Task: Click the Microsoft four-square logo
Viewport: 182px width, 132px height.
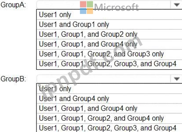Action: (x=86, y=7)
